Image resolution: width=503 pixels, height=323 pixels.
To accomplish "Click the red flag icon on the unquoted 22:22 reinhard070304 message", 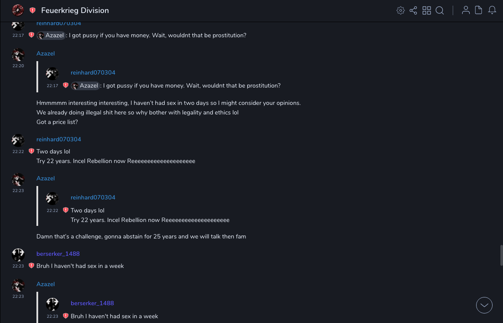I will 31,151.
